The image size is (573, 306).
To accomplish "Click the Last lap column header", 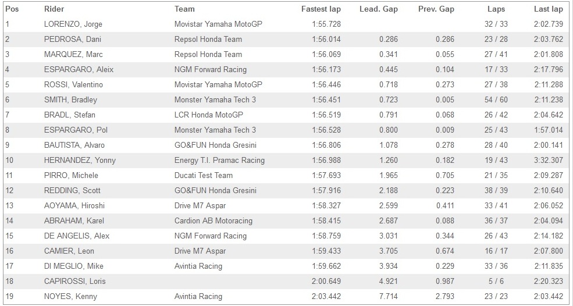I will coord(548,9).
